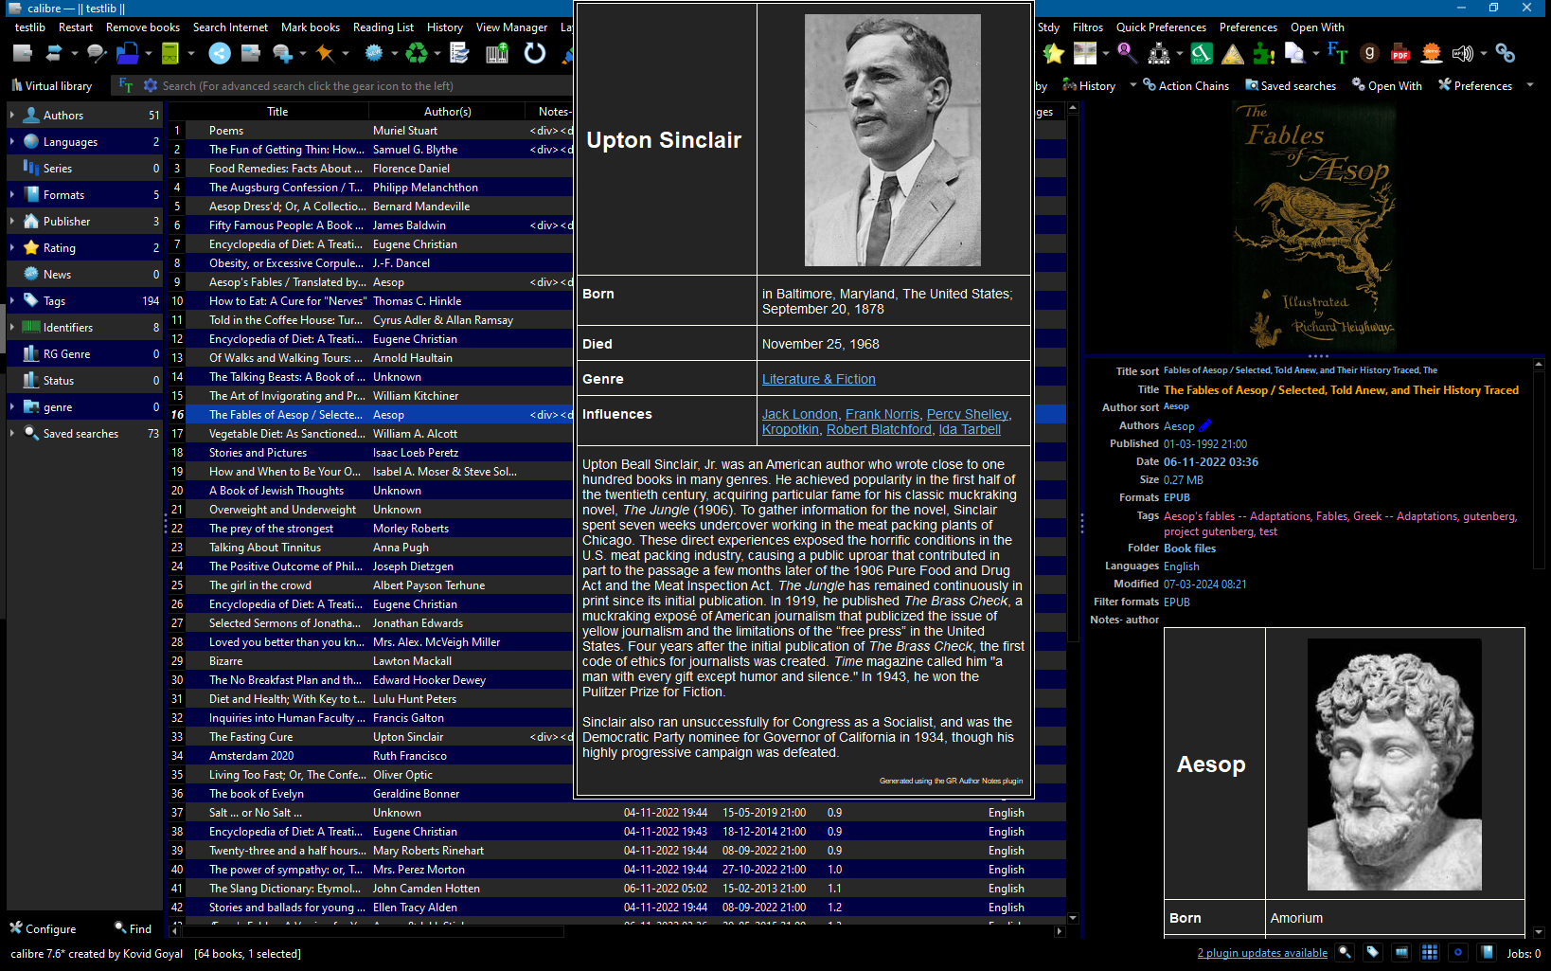Toggle the Quickview circle button
Screen dimensions: 1551x971
pyautogui.click(x=1458, y=952)
